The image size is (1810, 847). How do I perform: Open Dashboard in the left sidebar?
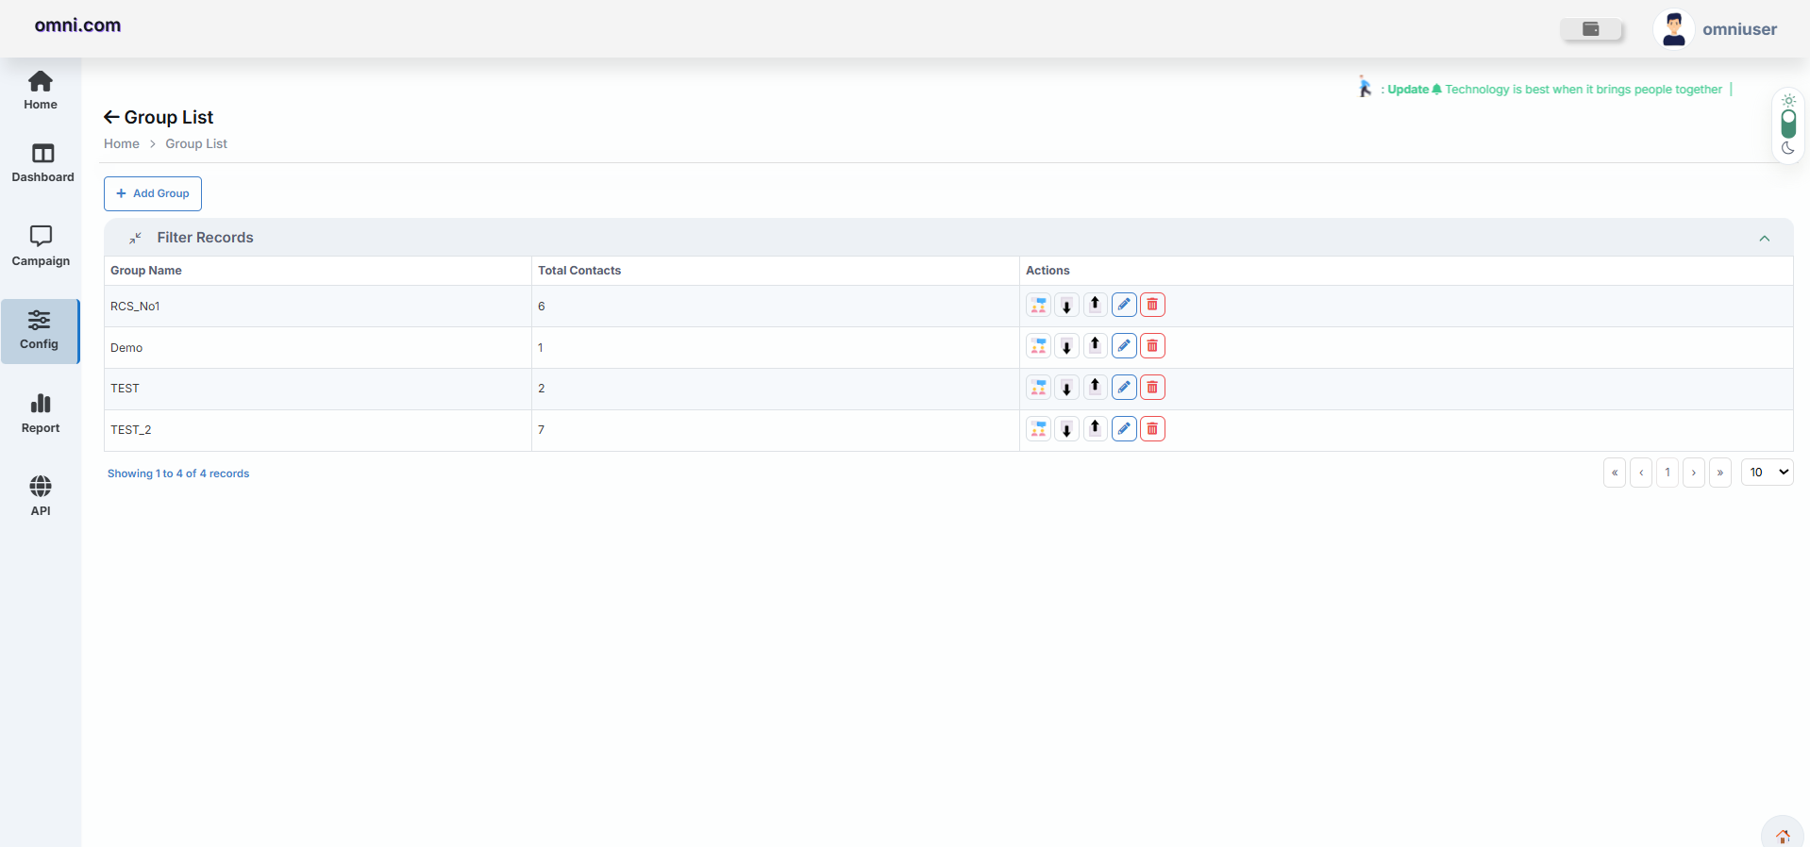(x=42, y=163)
